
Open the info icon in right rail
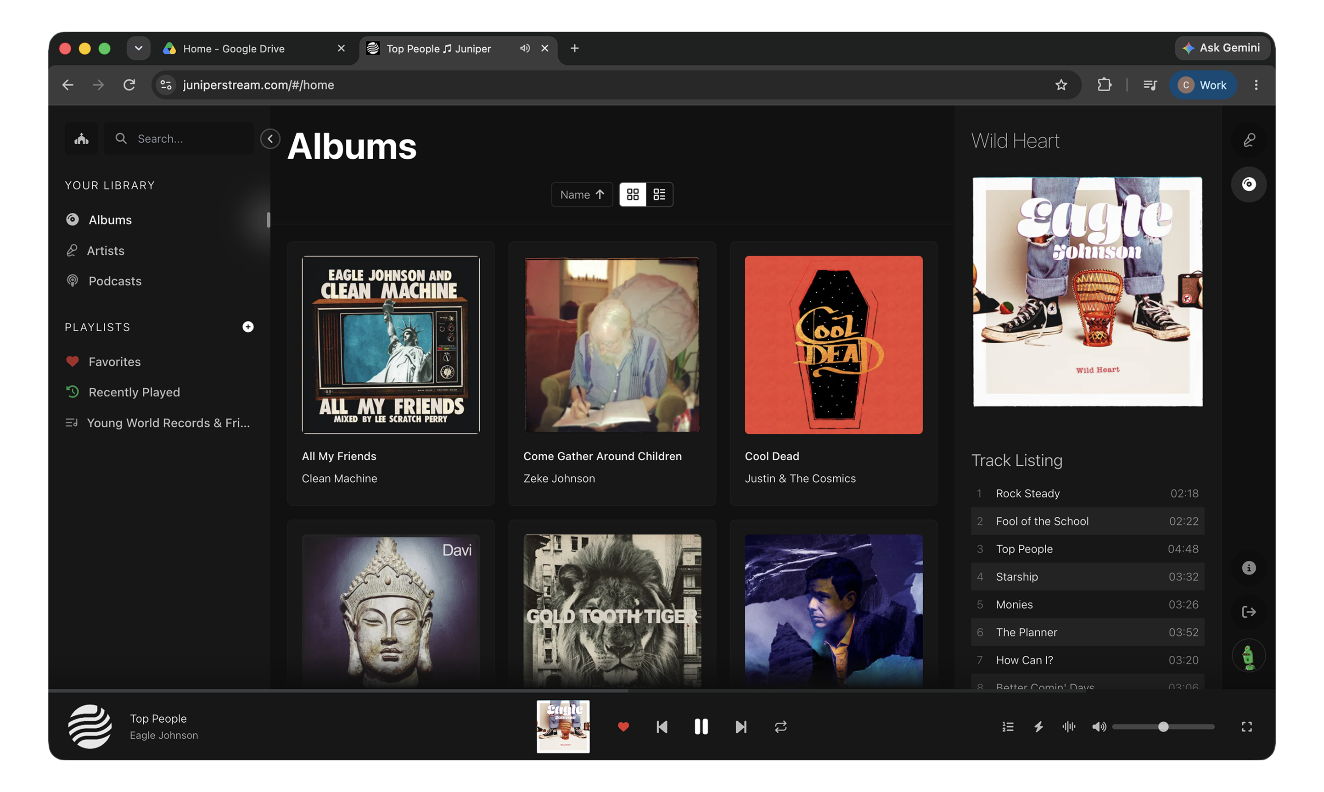click(x=1248, y=568)
